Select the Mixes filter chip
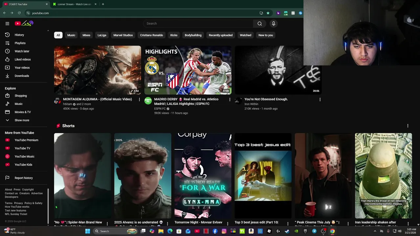 click(86, 35)
